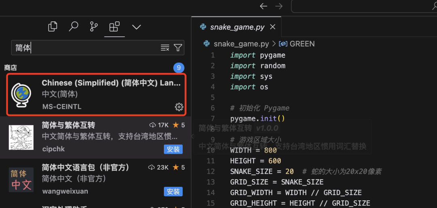The height and width of the screenshot is (208, 437).
Task: Switch to the snake_game.py tab
Action: [x=237, y=27]
